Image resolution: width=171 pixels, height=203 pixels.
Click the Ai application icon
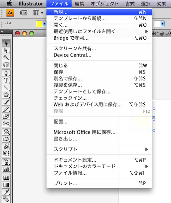click(10, 13)
